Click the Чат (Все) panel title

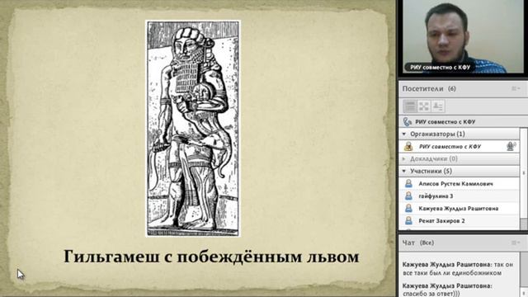click(x=418, y=243)
